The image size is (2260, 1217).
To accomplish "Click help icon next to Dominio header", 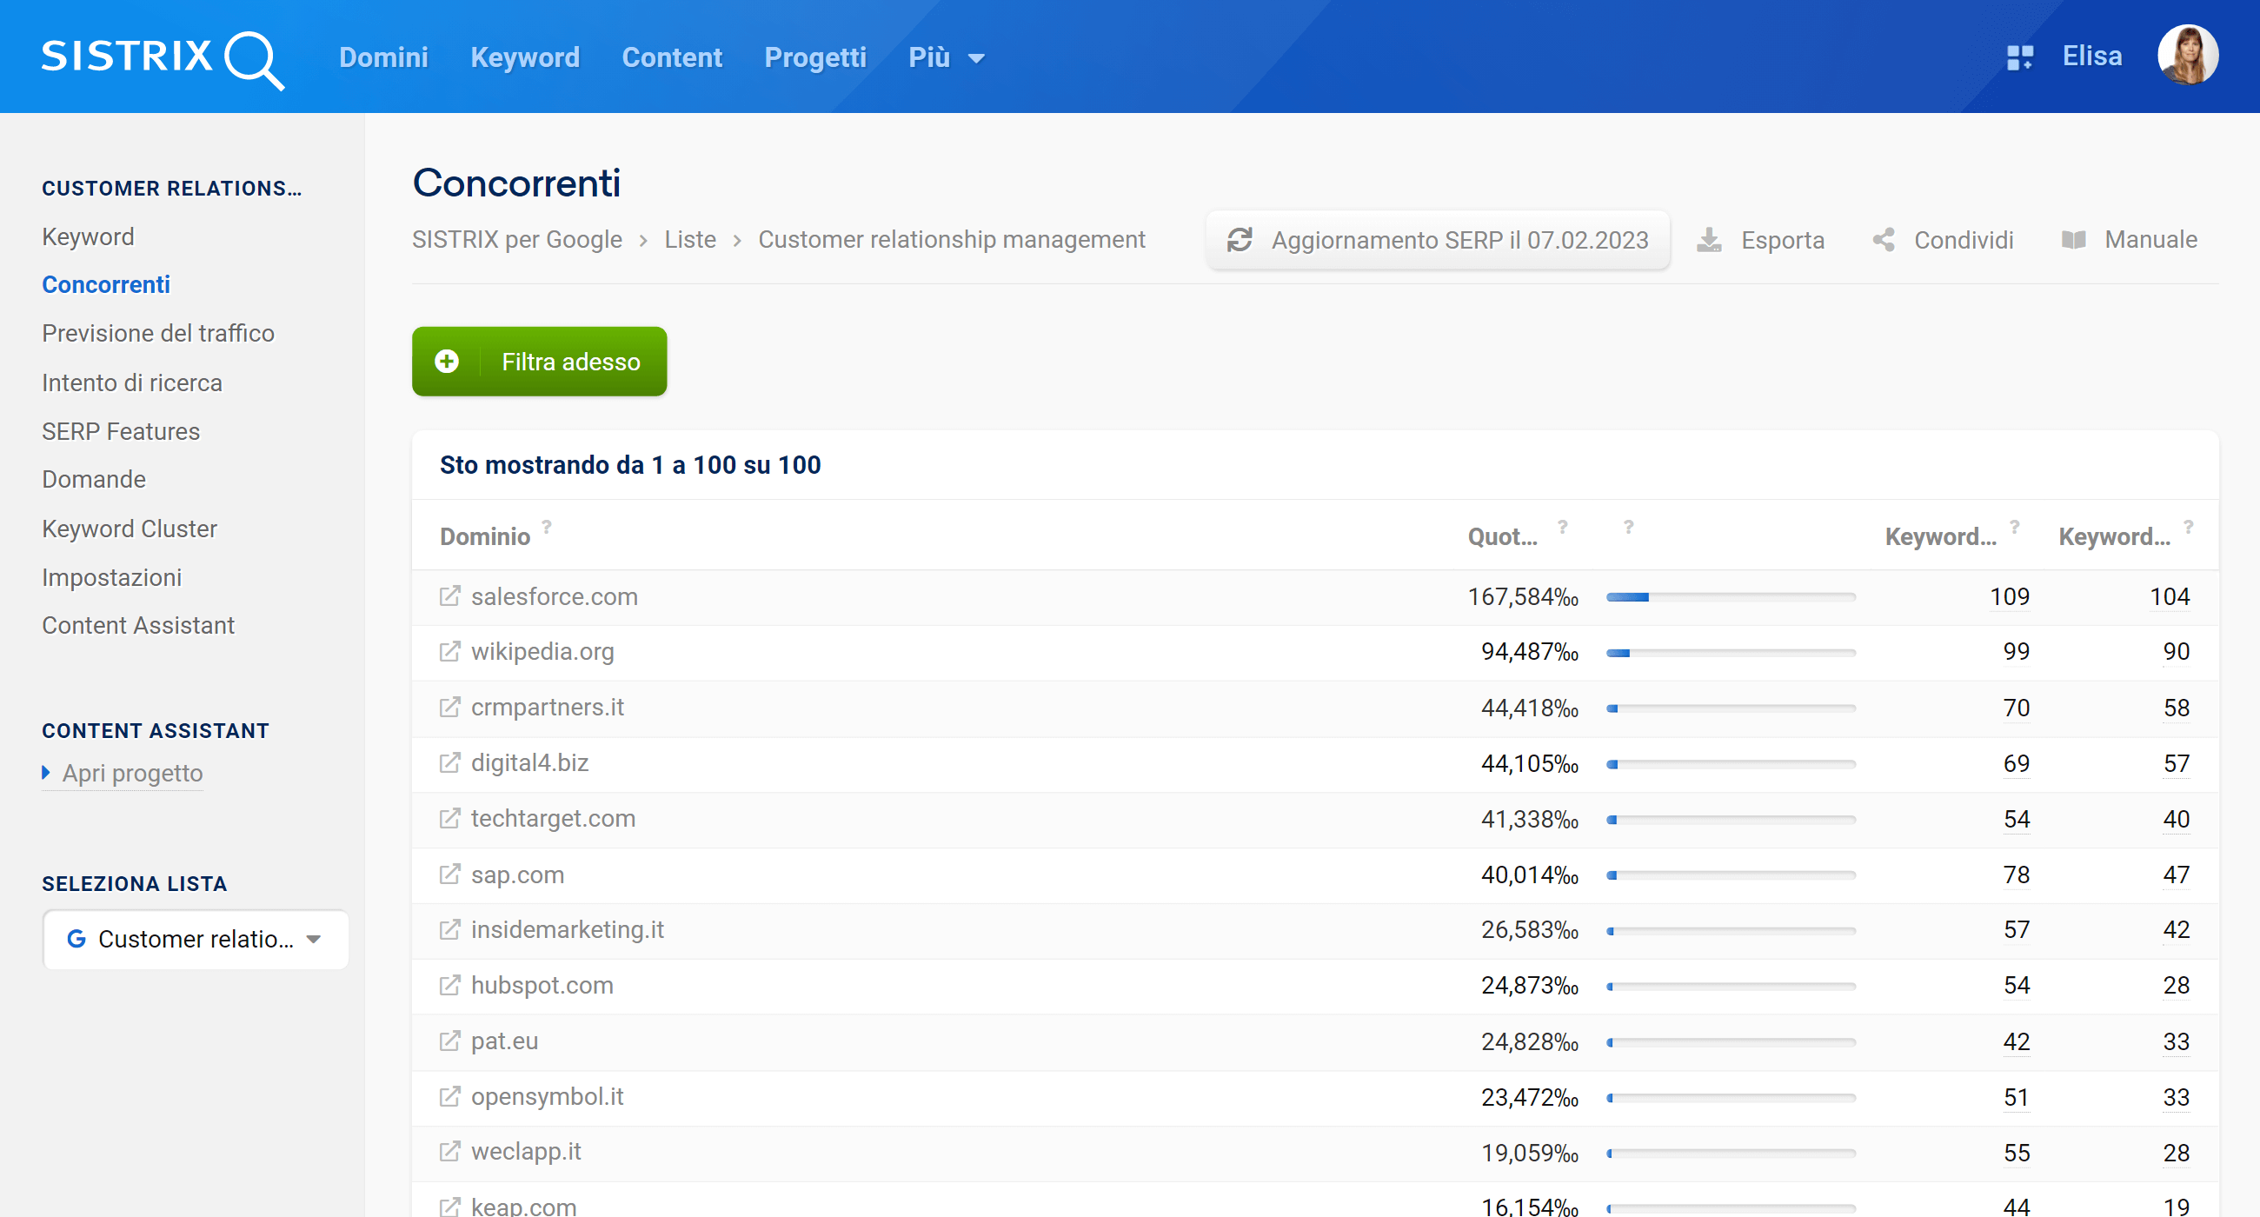I will pyautogui.click(x=547, y=528).
